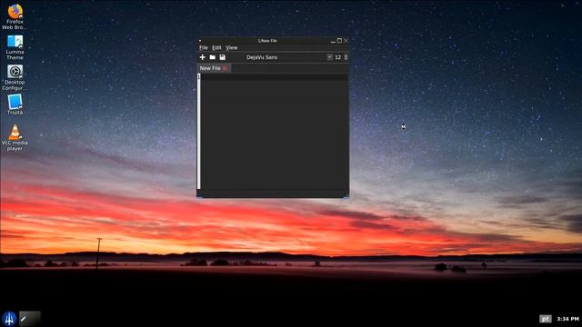Close the text editor window
Image resolution: width=582 pixels, height=327 pixels.
(x=346, y=40)
